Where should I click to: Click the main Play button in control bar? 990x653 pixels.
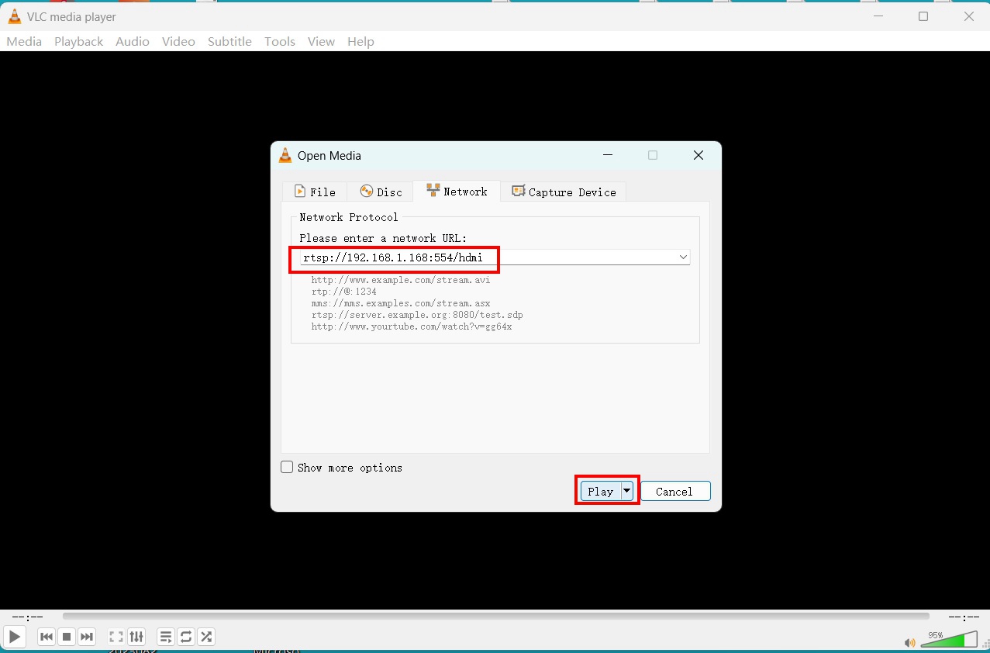pyautogui.click(x=15, y=637)
